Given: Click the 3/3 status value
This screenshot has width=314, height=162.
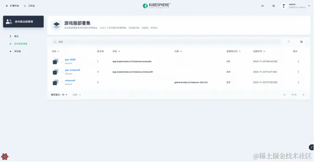Looking at the screenshot, I should tap(228, 72).
